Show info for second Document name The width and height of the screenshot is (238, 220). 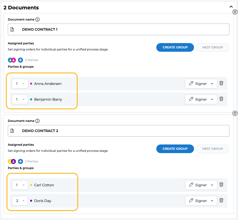tap(37, 121)
